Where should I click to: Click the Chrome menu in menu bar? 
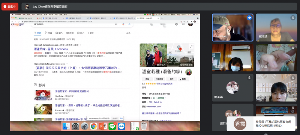(18, 15)
